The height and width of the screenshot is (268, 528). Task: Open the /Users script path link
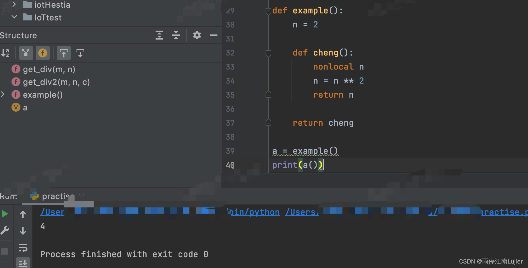tap(302, 212)
